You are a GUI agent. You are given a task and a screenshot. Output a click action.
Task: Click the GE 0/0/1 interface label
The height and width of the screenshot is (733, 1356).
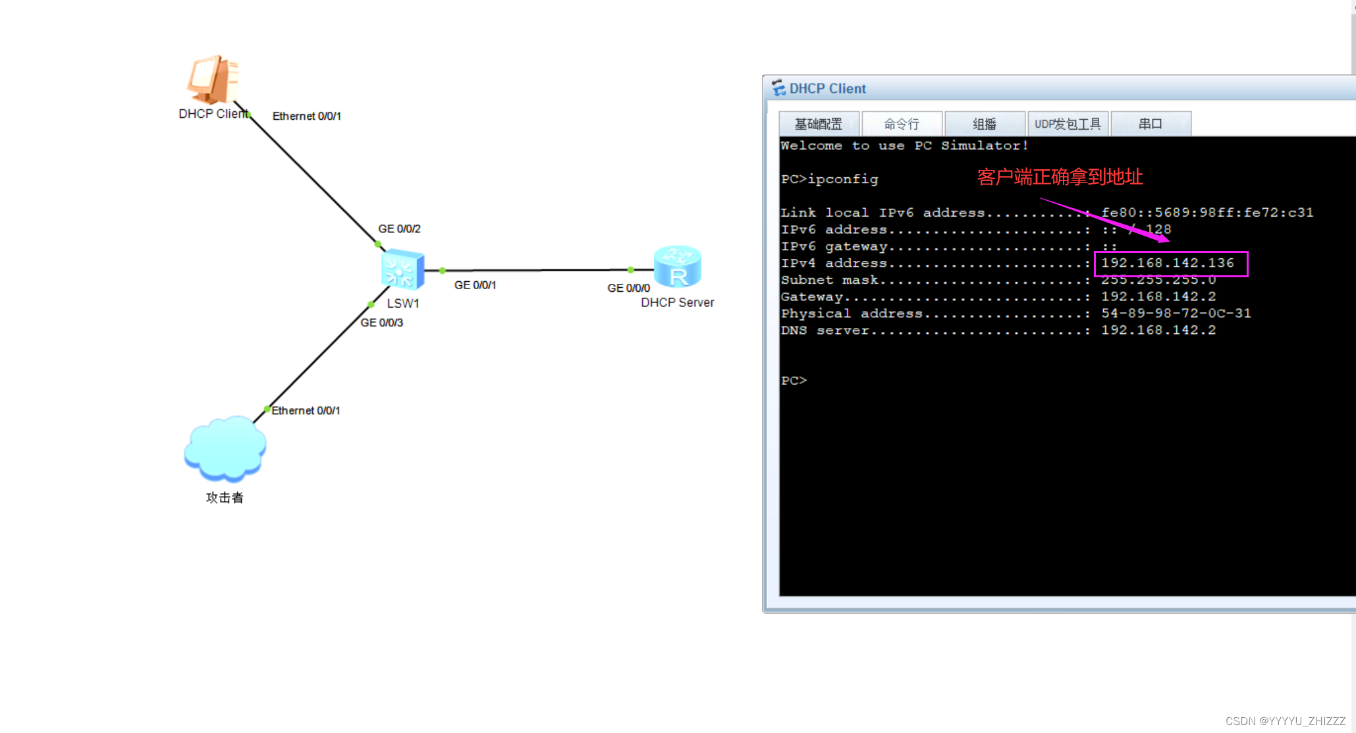click(475, 285)
